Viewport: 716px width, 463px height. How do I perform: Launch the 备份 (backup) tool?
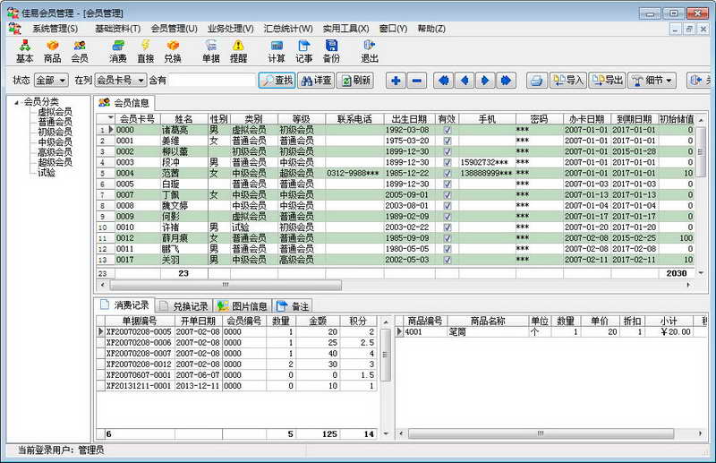click(331, 50)
